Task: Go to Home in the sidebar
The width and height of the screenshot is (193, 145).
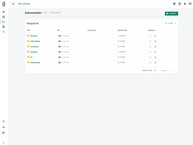Action: (3, 12)
